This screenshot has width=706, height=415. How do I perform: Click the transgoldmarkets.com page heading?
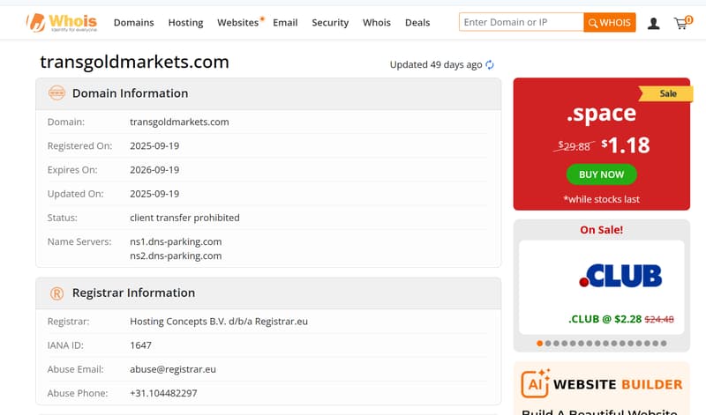(x=135, y=62)
